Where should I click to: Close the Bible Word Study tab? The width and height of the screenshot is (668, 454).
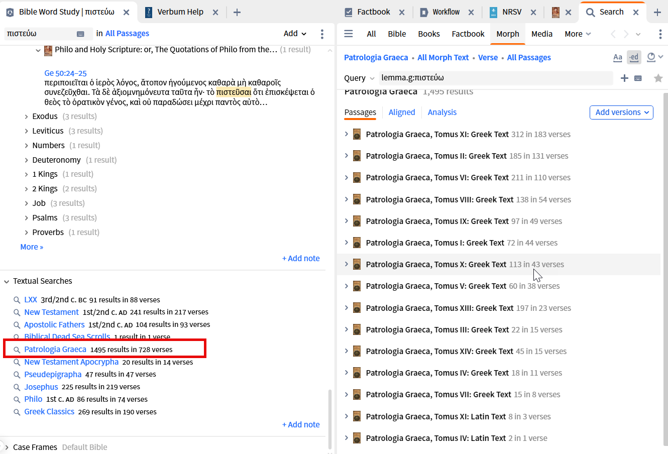pos(126,12)
